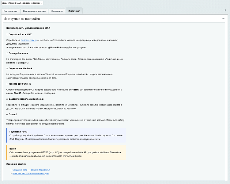Open the Правила уведомлений tab
Screen dimensions: 230x184
point(34,11)
